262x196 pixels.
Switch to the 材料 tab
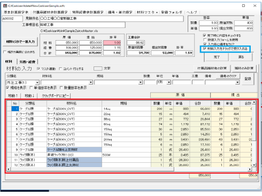pos(9,62)
